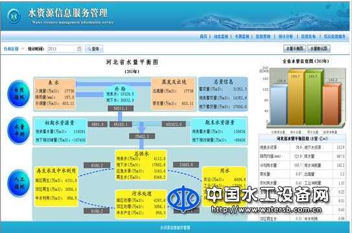
Task: Click the 总量信息 box title
Action: point(223,82)
